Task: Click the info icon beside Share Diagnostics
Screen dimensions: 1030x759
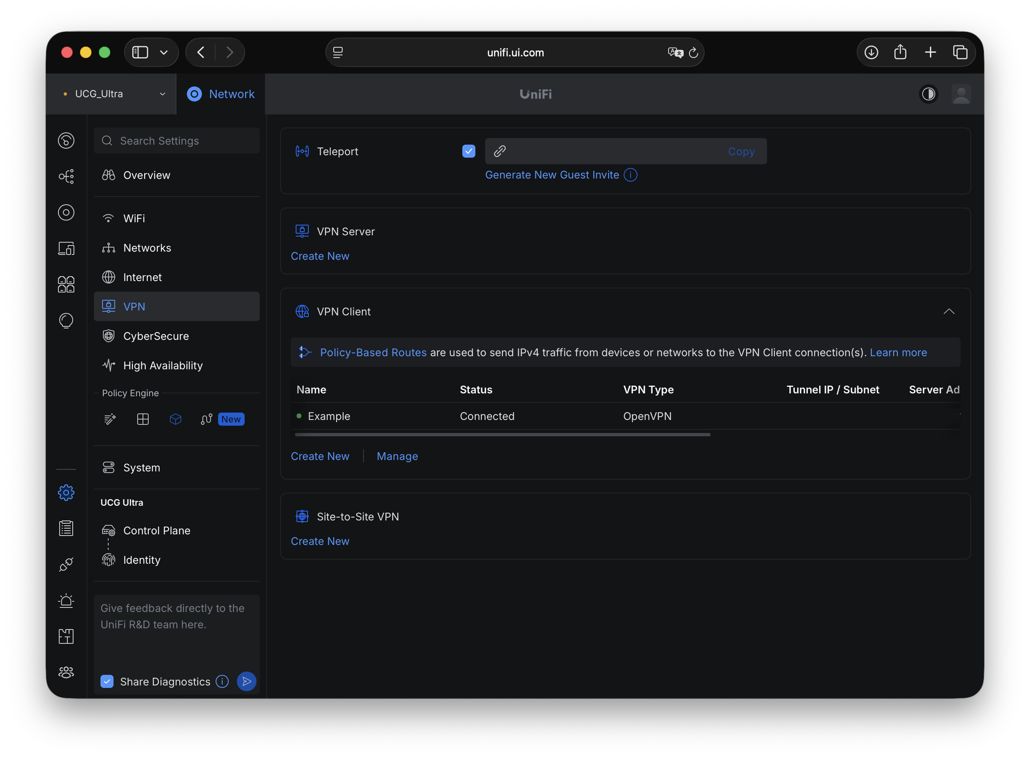Action: point(222,681)
